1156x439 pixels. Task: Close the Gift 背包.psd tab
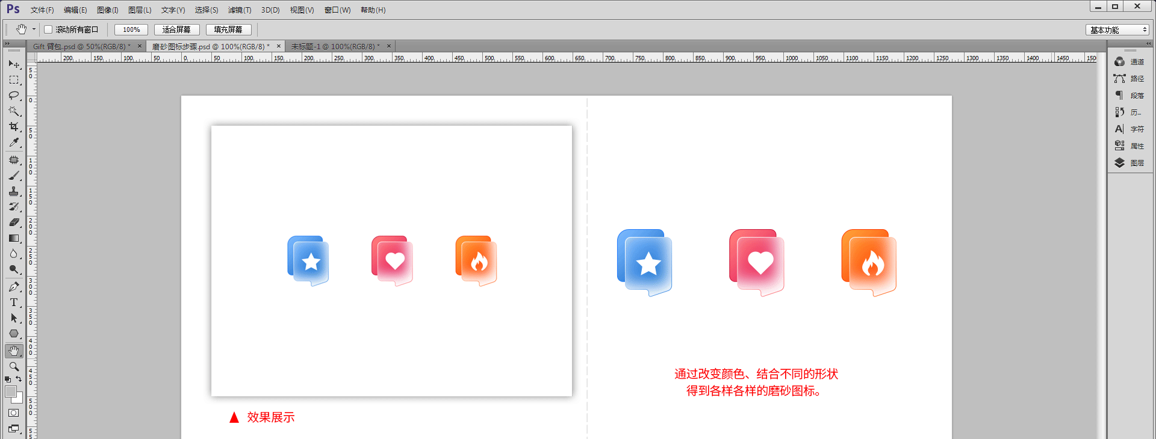(x=140, y=46)
